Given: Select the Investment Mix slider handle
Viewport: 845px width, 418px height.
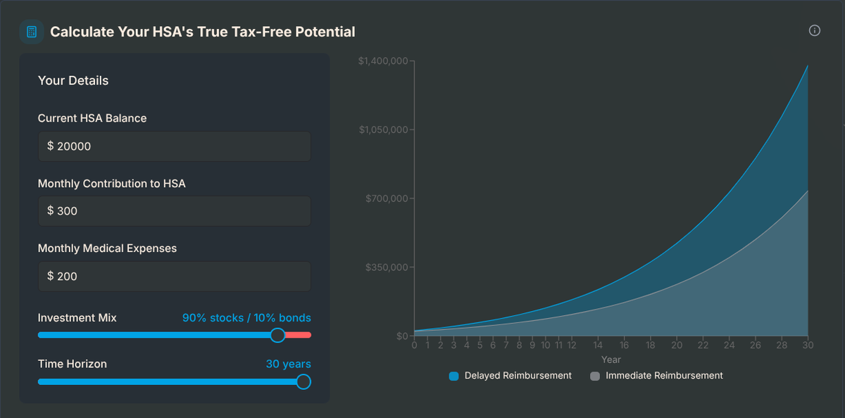Looking at the screenshot, I should click(x=277, y=335).
